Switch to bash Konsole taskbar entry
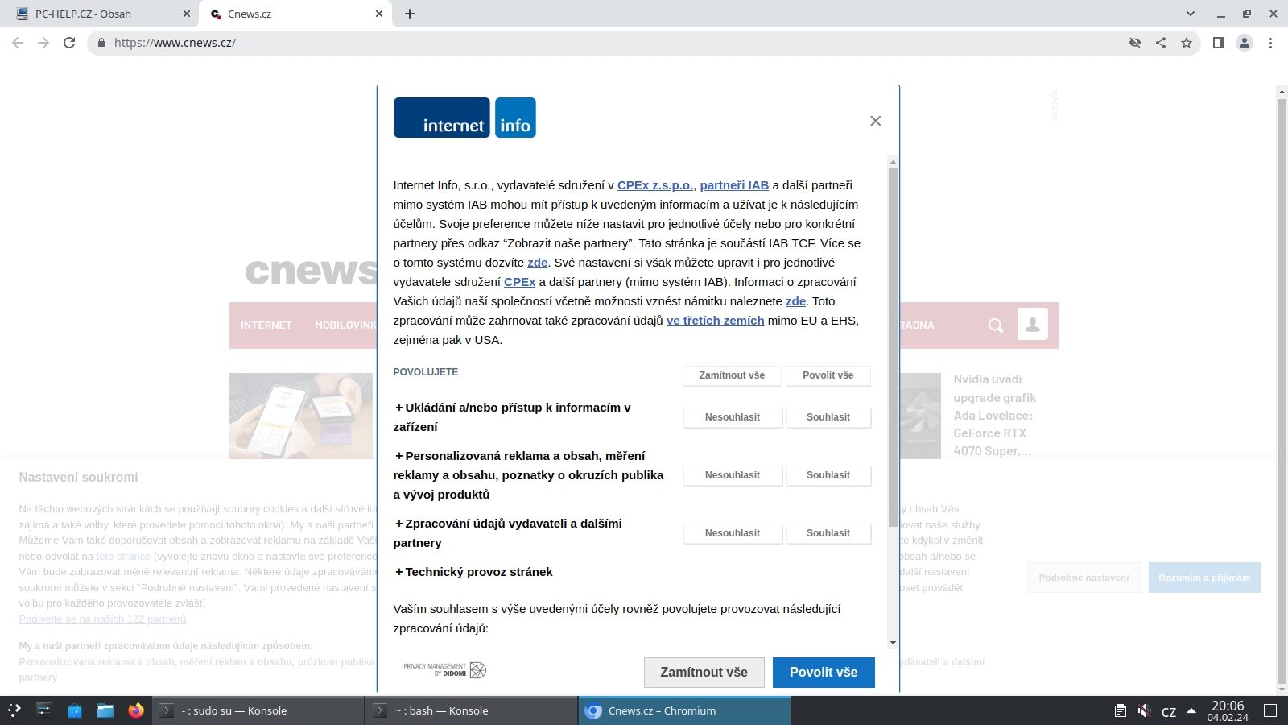Viewport: 1288px width, 725px height. (x=471, y=710)
